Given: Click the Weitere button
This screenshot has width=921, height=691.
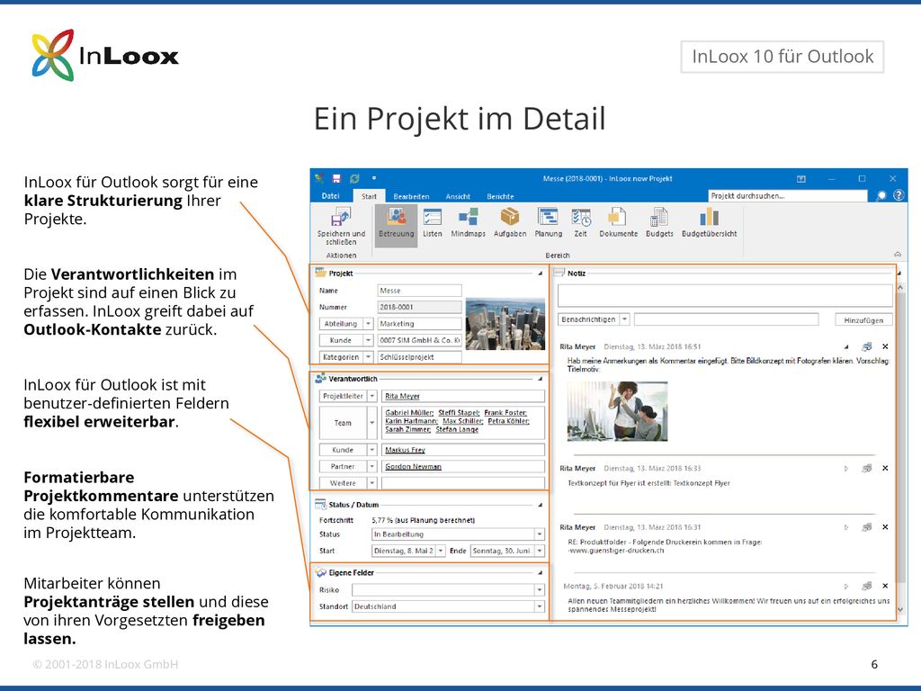Looking at the screenshot, I should pos(343,483).
